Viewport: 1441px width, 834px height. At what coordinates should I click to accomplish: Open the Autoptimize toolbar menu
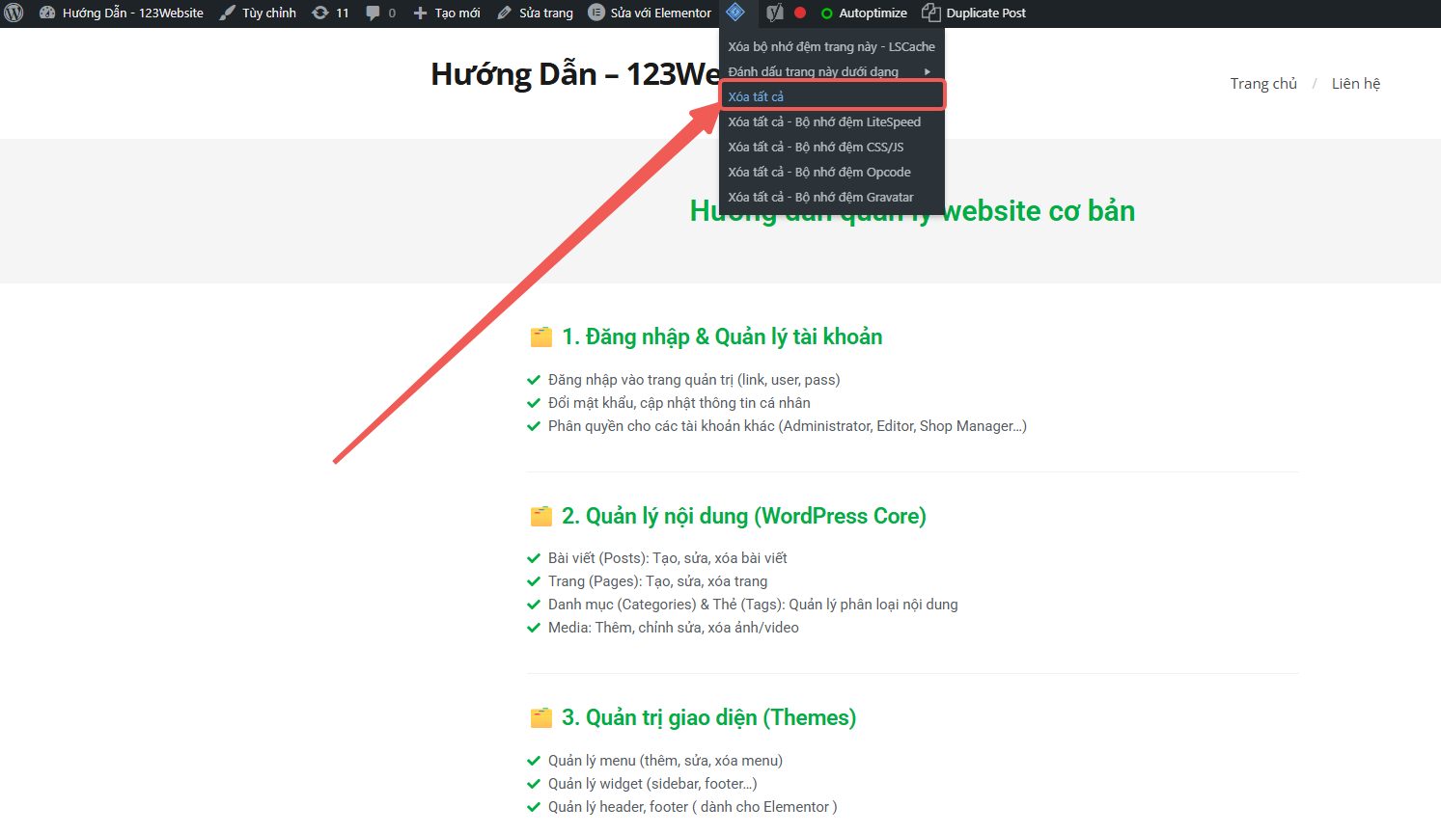[x=864, y=13]
